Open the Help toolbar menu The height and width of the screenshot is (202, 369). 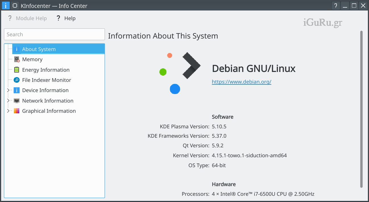66,18
